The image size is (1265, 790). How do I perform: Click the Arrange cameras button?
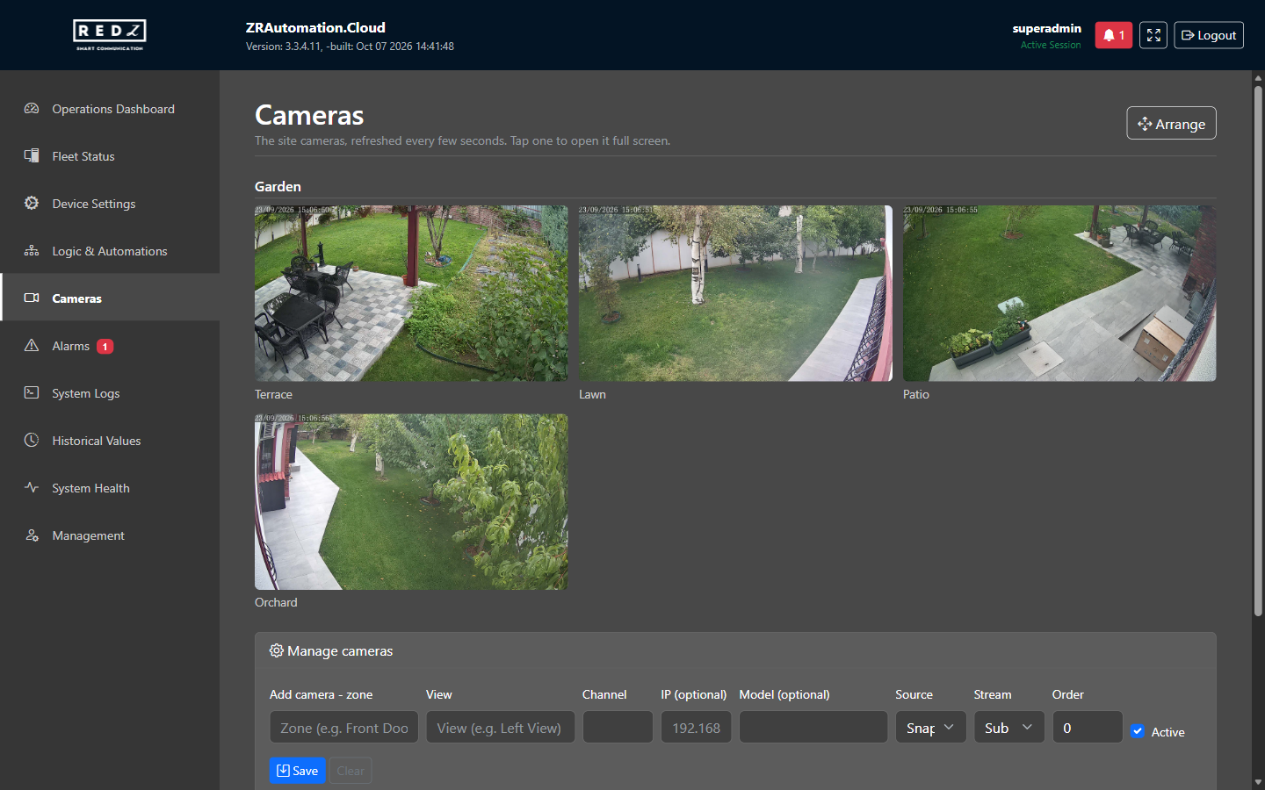coord(1171,124)
